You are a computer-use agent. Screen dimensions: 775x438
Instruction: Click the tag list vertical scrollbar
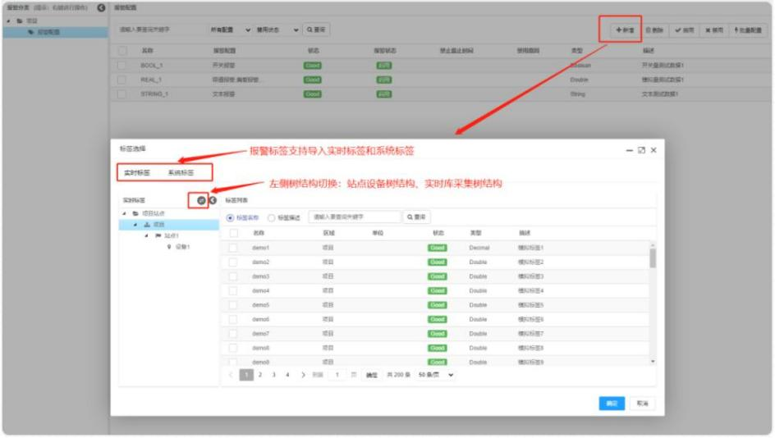(653, 259)
